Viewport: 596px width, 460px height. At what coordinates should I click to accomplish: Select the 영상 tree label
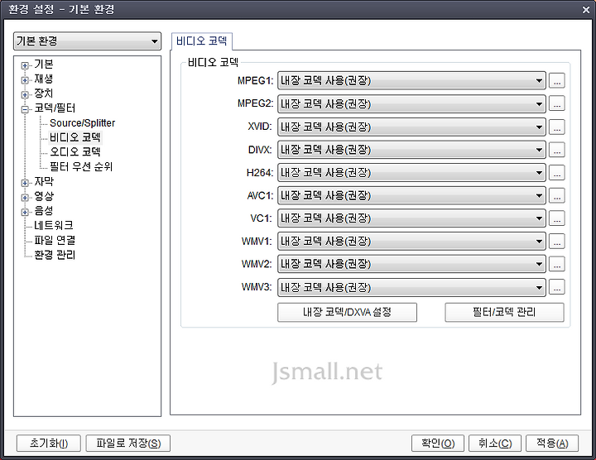pyautogui.click(x=44, y=196)
